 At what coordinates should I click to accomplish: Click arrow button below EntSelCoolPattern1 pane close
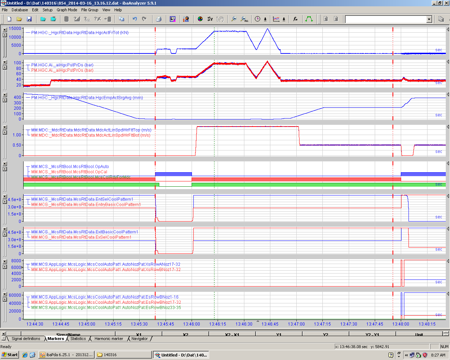5,202
